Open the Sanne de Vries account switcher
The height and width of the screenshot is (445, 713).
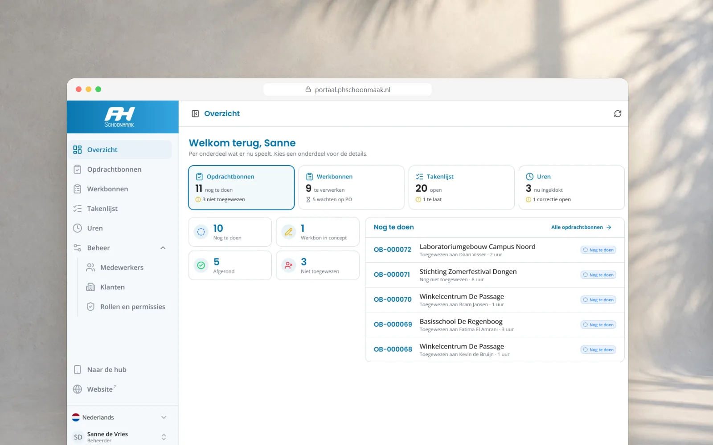119,437
